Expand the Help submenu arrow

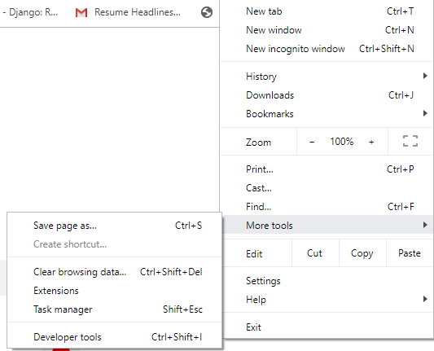(x=425, y=299)
